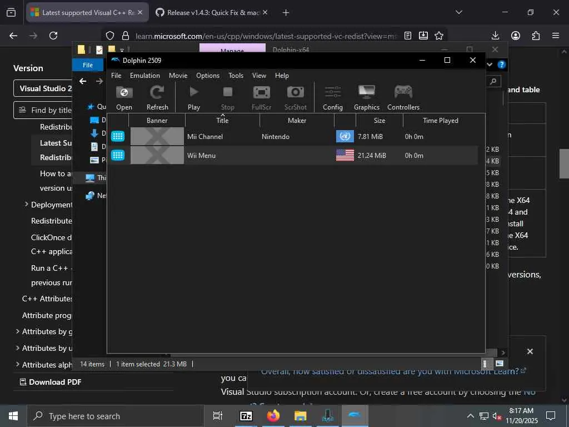569x427 pixels.
Task: Open Firefox downloads panel
Action: click(x=495, y=36)
